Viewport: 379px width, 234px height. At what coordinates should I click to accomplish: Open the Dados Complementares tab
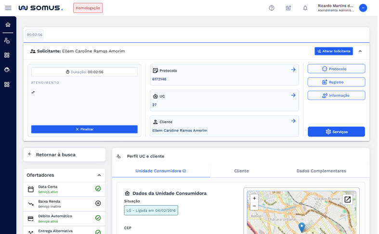[321, 171]
